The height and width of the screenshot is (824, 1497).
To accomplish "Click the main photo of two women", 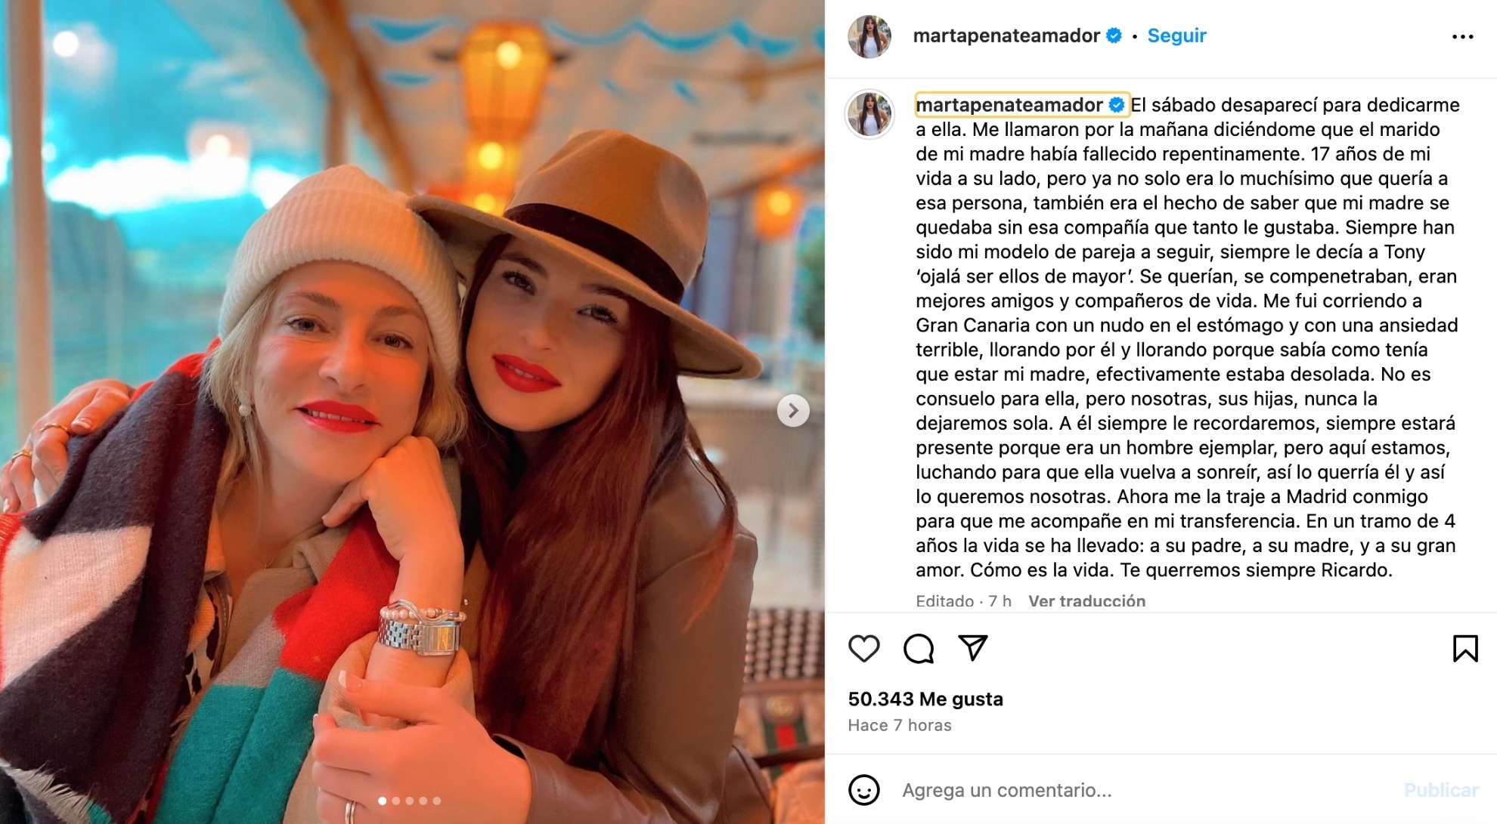I will pos(412,412).
